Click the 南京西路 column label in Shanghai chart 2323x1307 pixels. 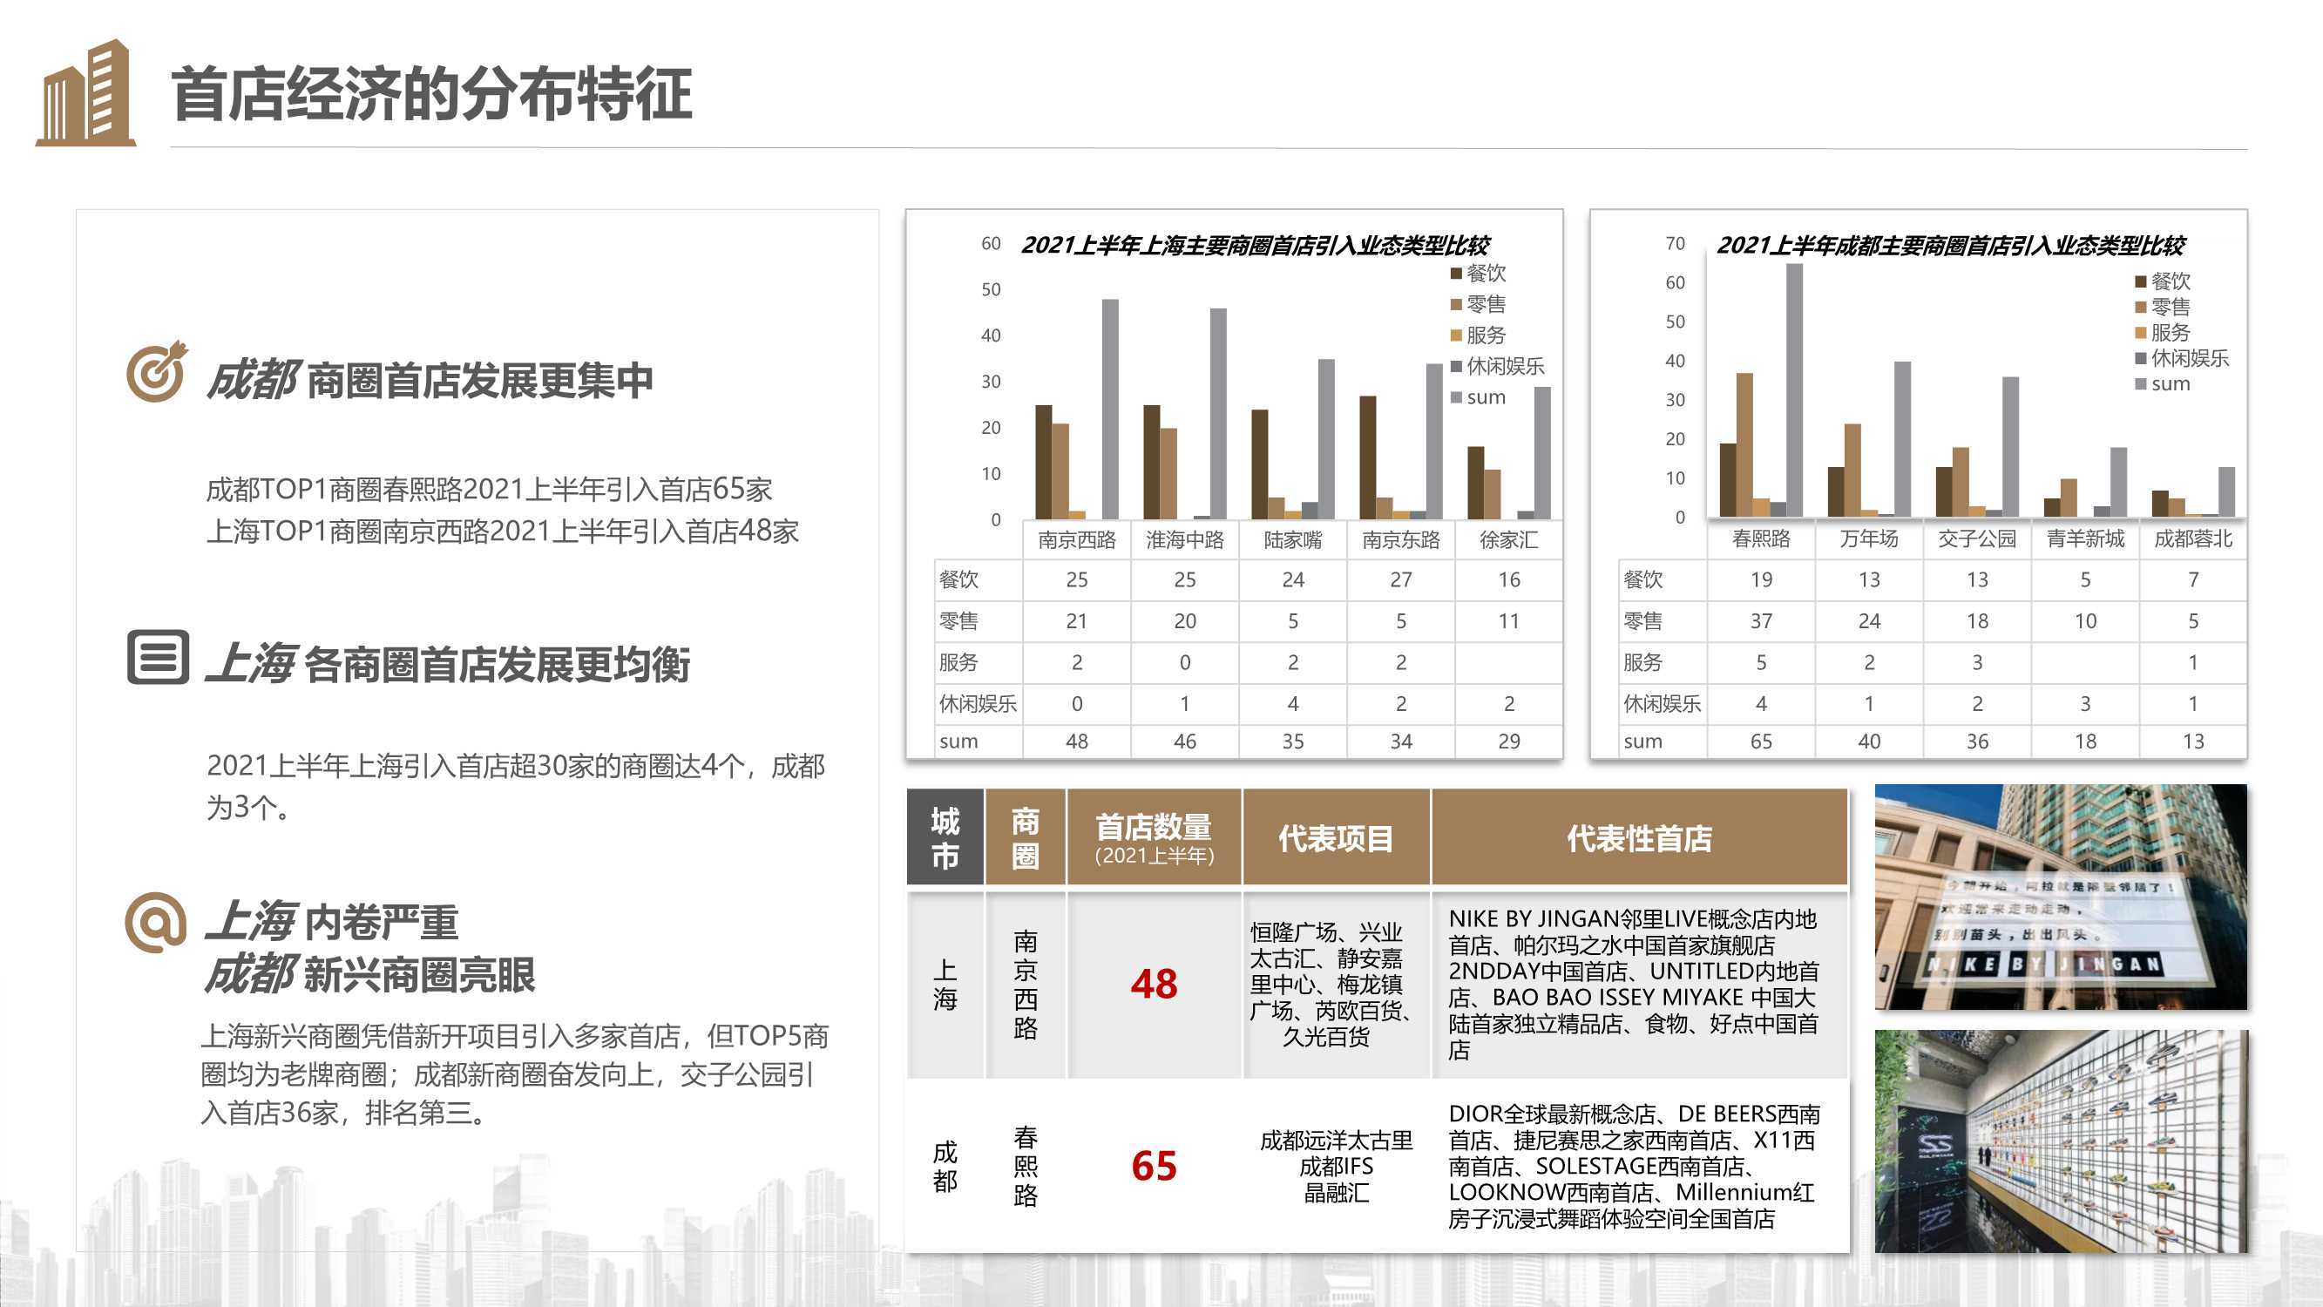point(1077,540)
